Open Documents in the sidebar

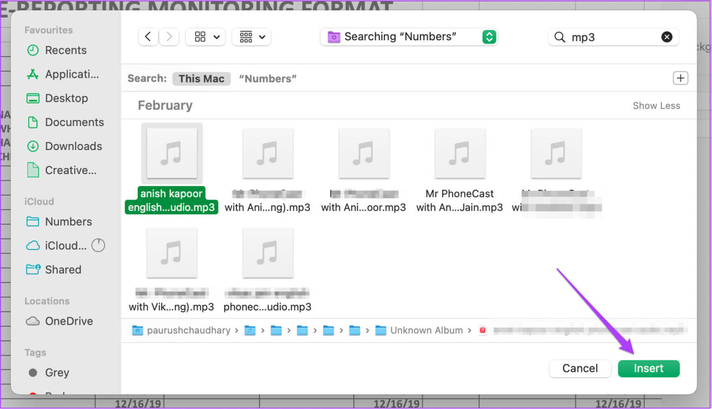point(66,122)
